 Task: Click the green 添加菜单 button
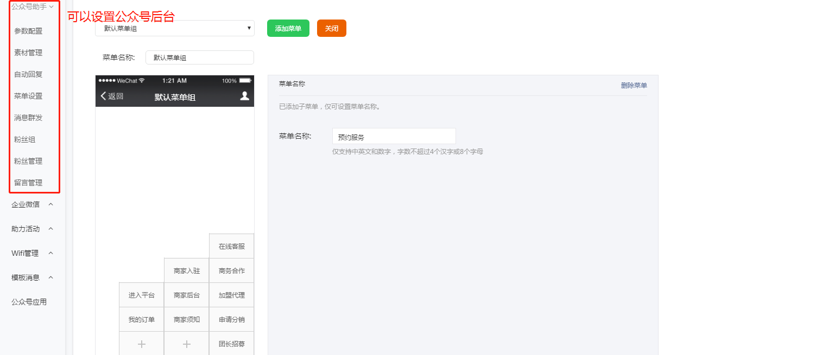point(288,28)
